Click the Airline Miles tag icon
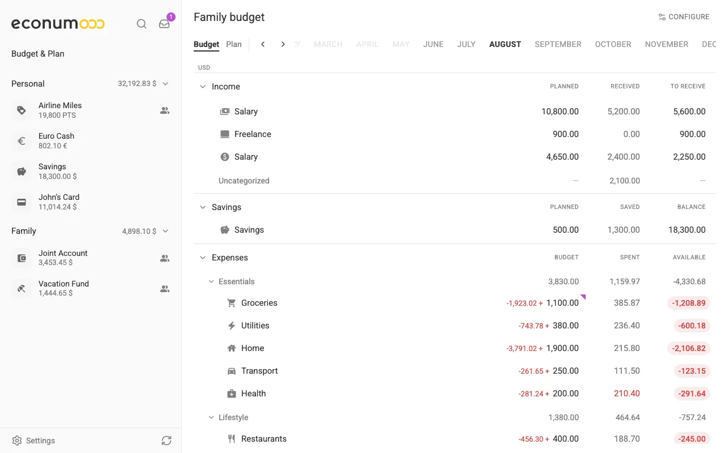 point(22,110)
